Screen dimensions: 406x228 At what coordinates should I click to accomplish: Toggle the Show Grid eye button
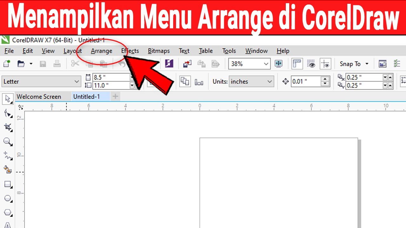[x=311, y=64]
